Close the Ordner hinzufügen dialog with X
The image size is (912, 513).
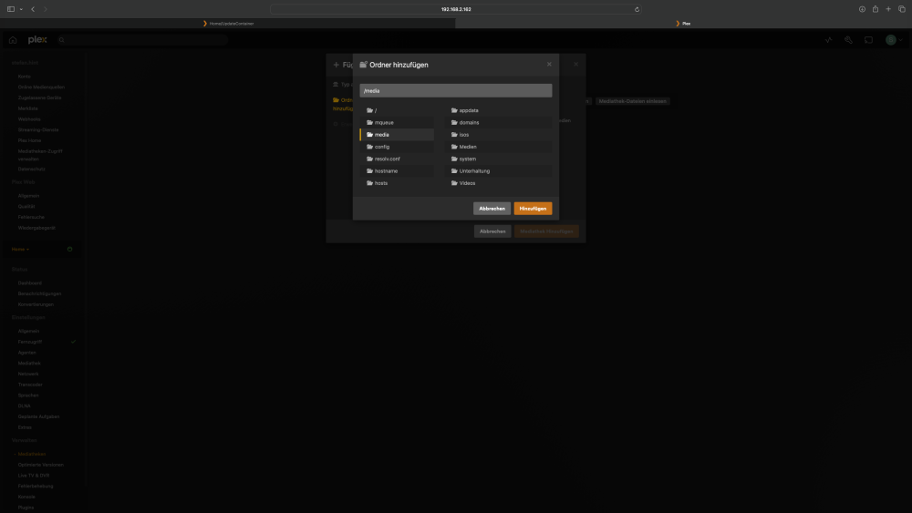[549, 65]
